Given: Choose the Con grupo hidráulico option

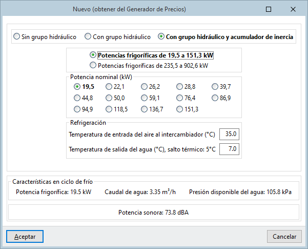Looking at the screenshot, I should pyautogui.click(x=88, y=36).
